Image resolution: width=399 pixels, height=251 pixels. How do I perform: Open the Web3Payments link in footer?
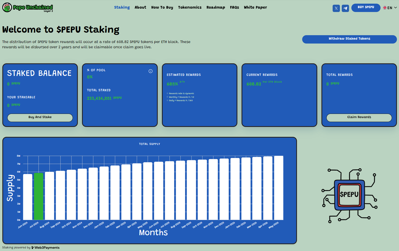pyautogui.click(x=45, y=248)
